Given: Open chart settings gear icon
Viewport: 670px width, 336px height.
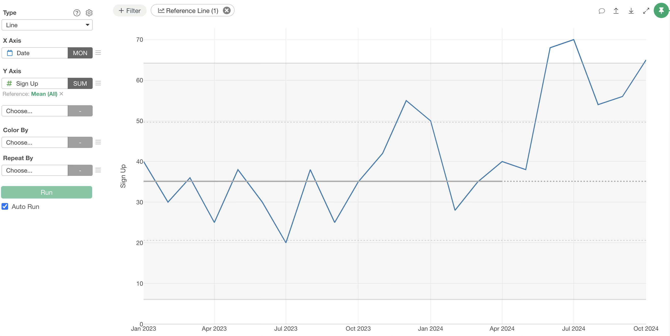Looking at the screenshot, I should coord(89,13).
